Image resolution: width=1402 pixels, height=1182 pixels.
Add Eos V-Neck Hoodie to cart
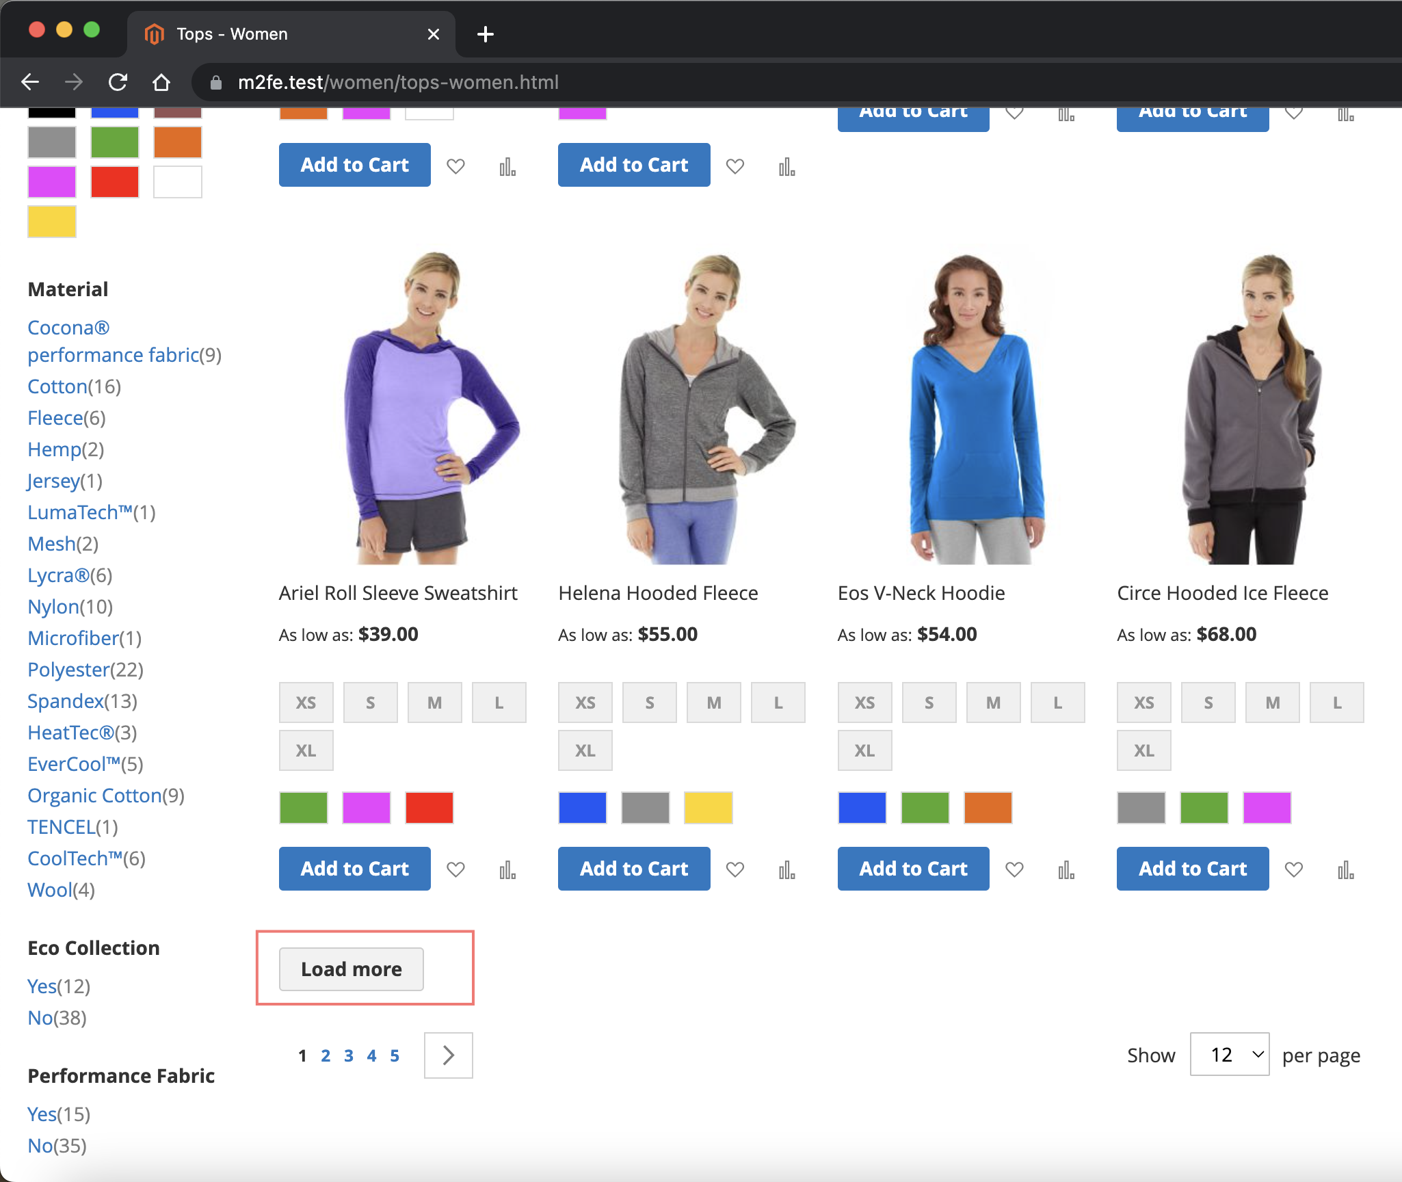pyautogui.click(x=913, y=868)
